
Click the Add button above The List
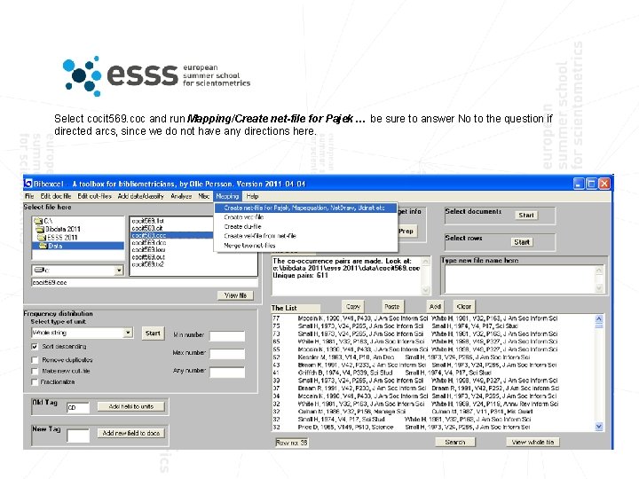click(435, 307)
